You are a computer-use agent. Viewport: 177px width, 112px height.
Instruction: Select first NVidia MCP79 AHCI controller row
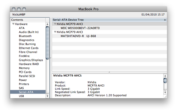[x=109, y=24]
